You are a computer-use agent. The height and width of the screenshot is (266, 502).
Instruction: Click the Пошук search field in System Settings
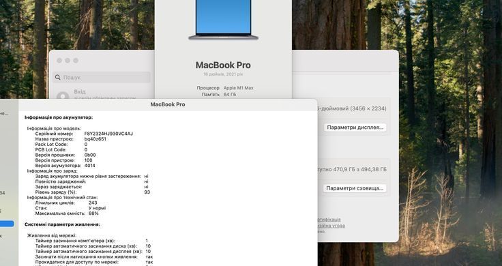tap(102, 77)
